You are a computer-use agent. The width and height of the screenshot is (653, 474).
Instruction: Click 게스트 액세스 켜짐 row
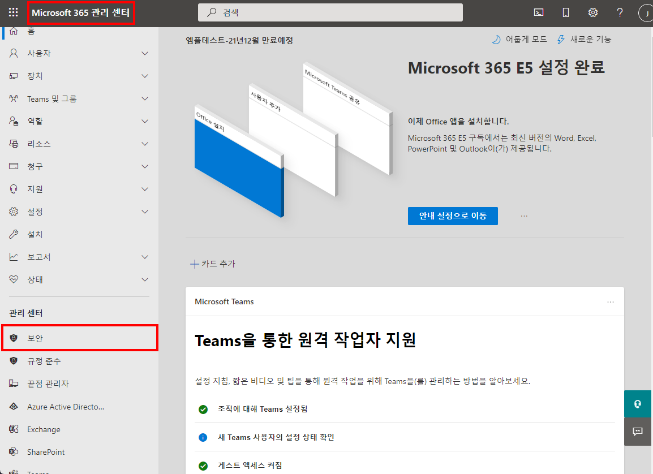(405, 466)
